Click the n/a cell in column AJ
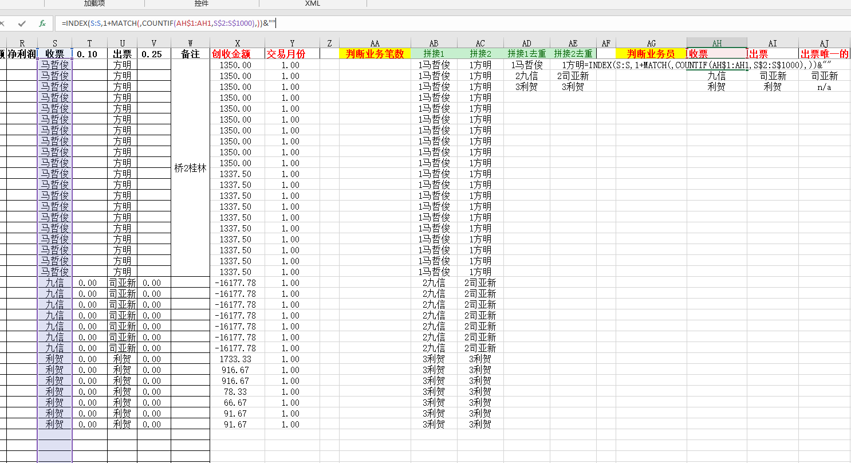 [x=825, y=87]
